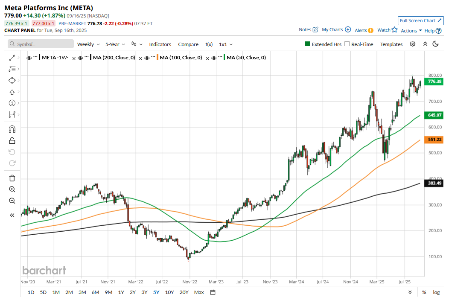Select the 10Y time range
Image resolution: width=449 pixels, height=300 pixels.
[169, 292]
